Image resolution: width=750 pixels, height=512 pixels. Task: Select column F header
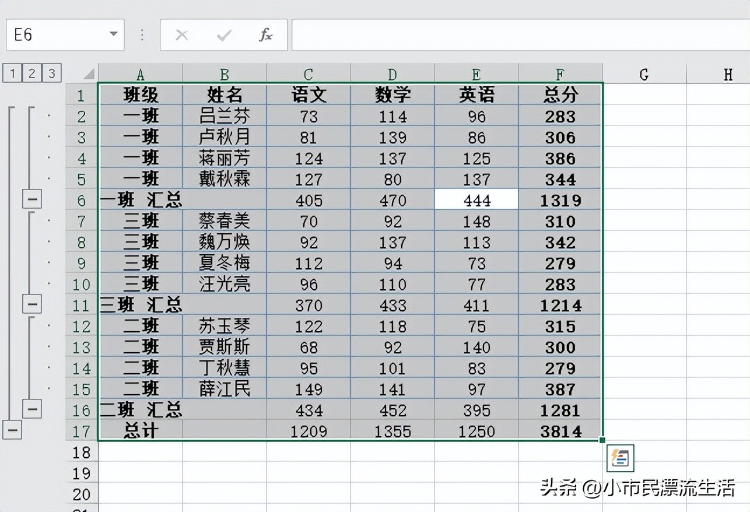(560, 74)
